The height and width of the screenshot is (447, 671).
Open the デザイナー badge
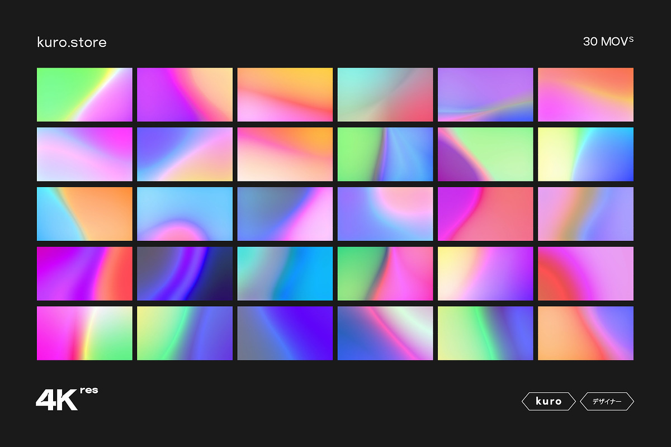tap(607, 401)
